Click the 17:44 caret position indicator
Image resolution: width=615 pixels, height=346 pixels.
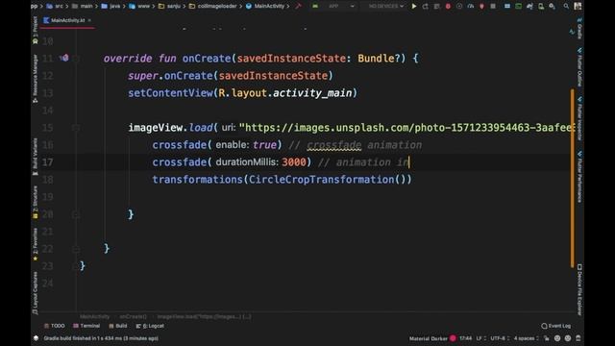pyautogui.click(x=465, y=338)
